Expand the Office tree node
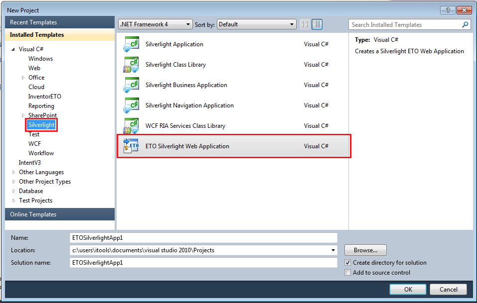 (23, 78)
